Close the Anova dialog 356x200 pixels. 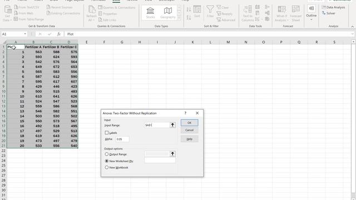click(197, 113)
